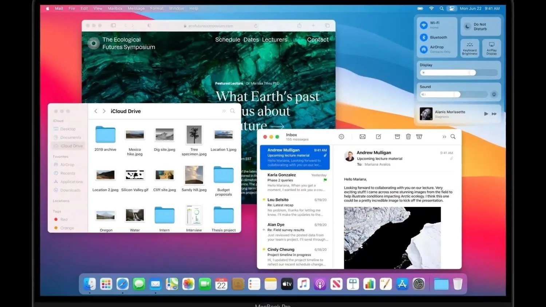The image size is (546, 307).
Task: Open the File menu
Action: 72,8
